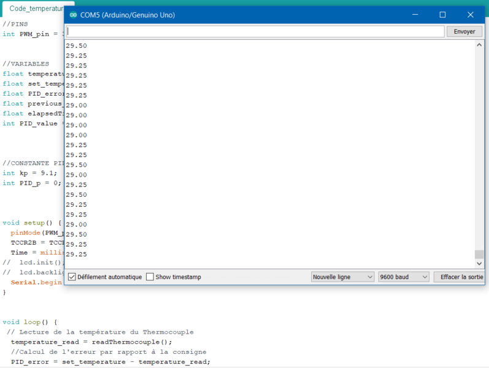The height and width of the screenshot is (368, 489).
Task: Open the 9600 baud rate dropdown
Action: [403, 277]
